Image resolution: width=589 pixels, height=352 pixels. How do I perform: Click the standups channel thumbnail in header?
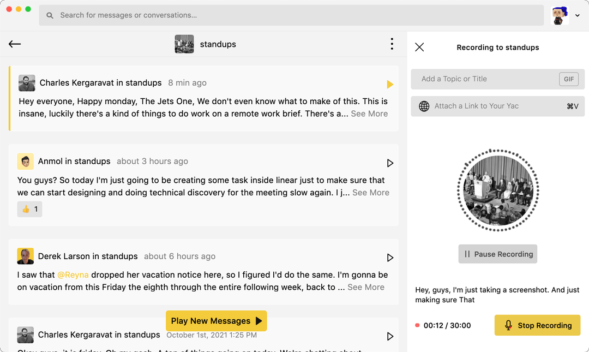[184, 44]
